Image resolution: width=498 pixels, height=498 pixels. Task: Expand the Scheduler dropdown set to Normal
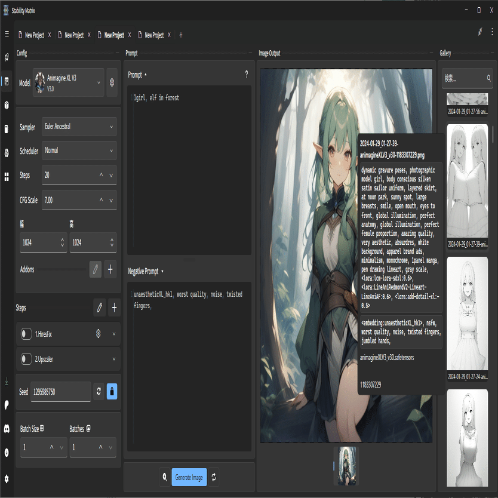[79, 150]
